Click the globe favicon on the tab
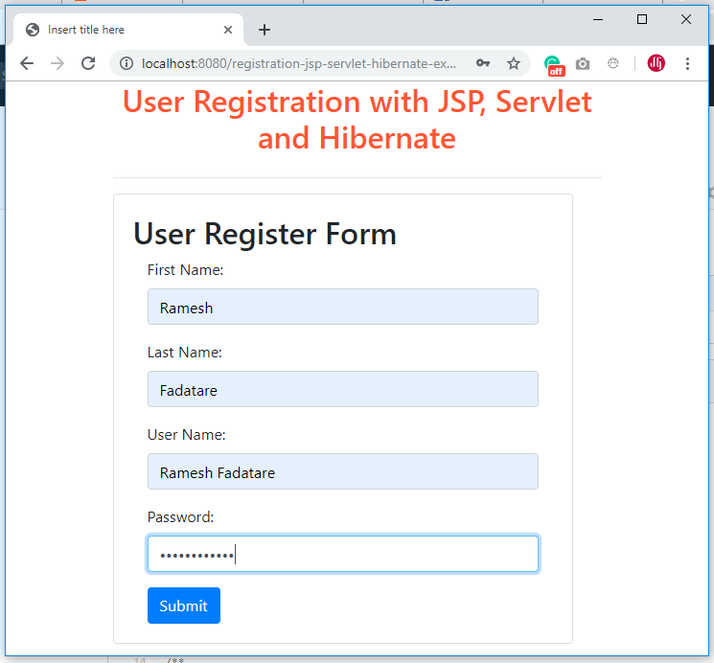Screen dimensions: 714x663 33,30
